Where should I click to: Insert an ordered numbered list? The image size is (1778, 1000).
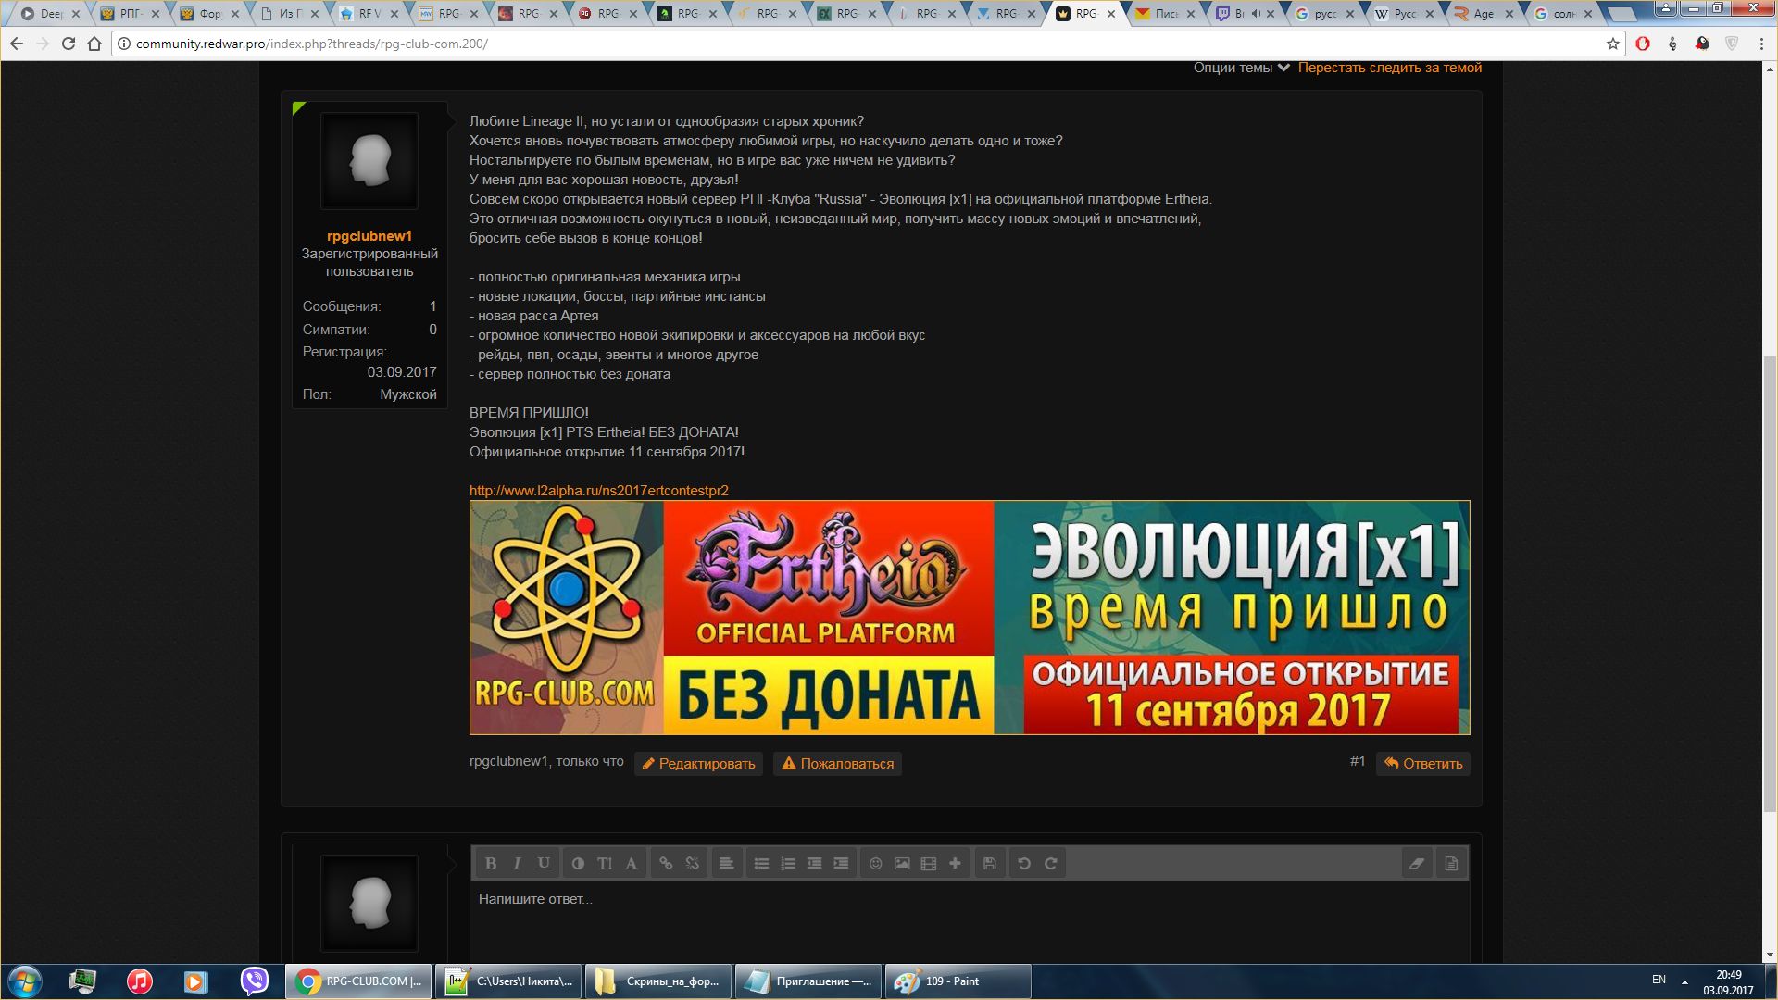pyautogui.click(x=788, y=863)
